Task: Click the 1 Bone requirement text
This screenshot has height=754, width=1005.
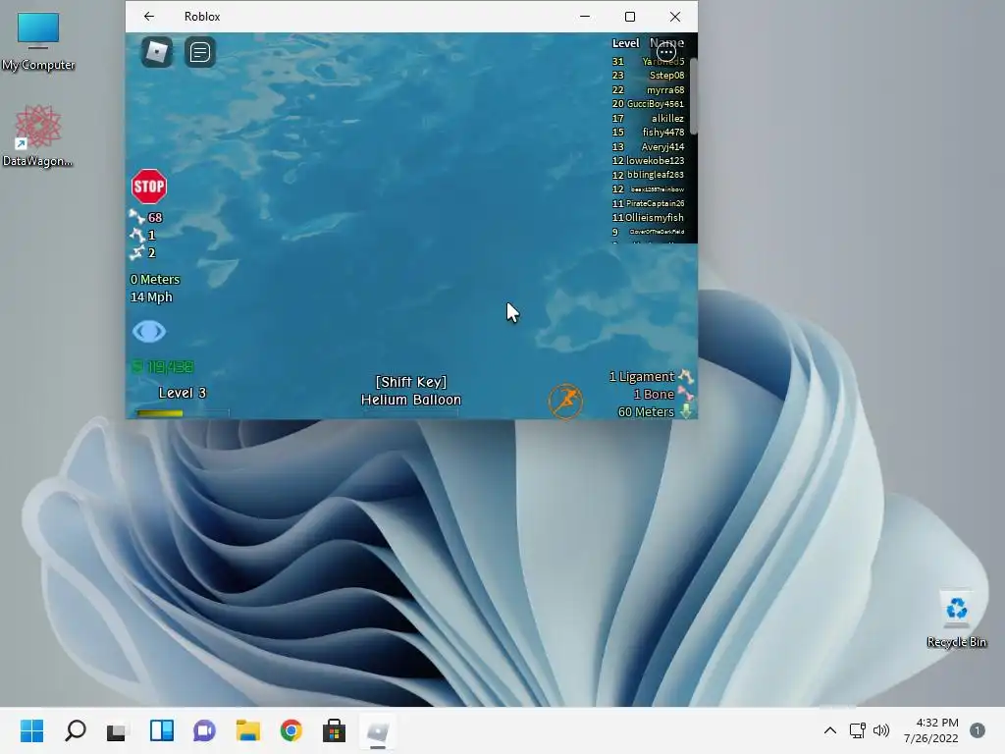Action: tap(654, 394)
